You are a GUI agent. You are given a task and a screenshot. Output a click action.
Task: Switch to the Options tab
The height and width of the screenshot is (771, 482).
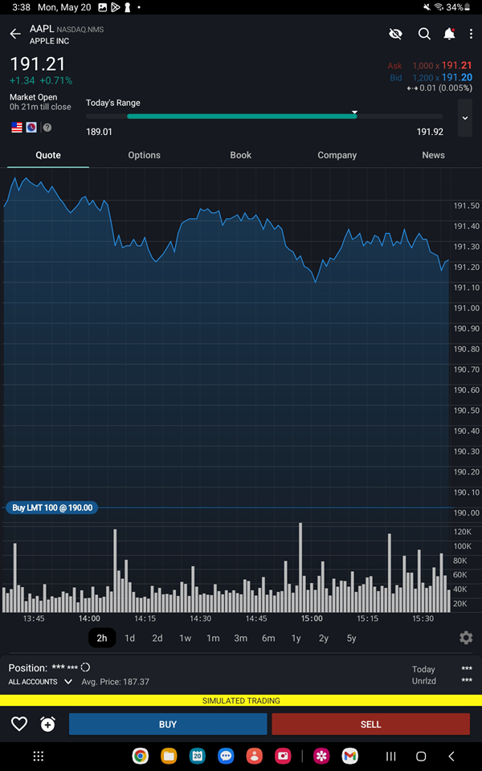pos(144,155)
